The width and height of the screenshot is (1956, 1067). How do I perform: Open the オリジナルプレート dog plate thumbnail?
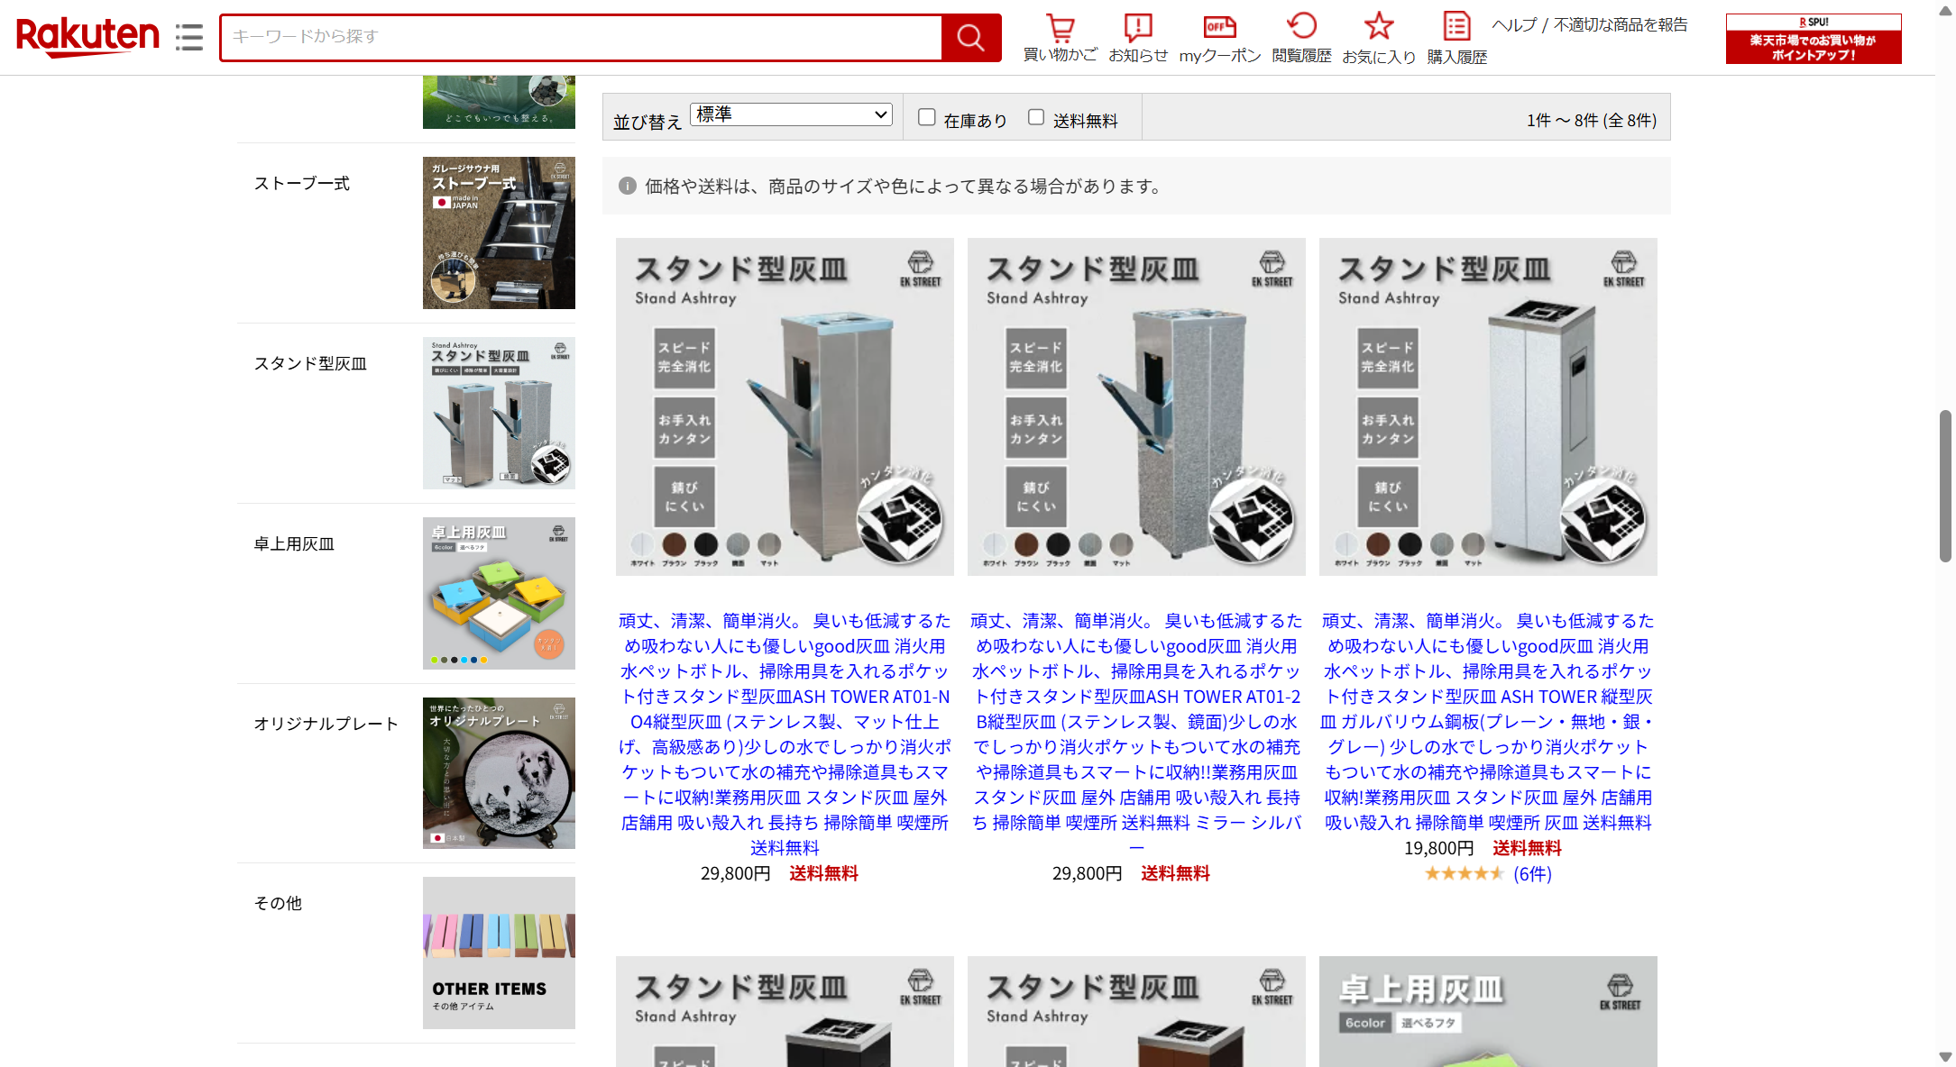pyautogui.click(x=499, y=773)
